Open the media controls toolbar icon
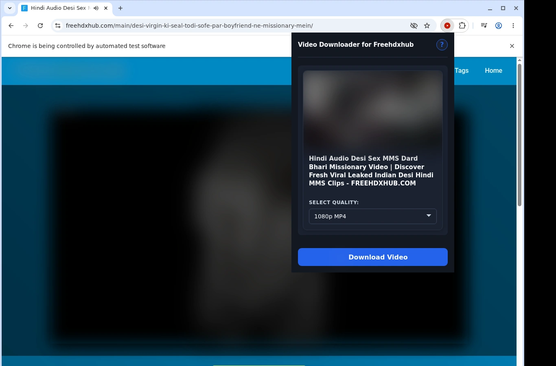The width and height of the screenshot is (556, 366). coord(484,26)
